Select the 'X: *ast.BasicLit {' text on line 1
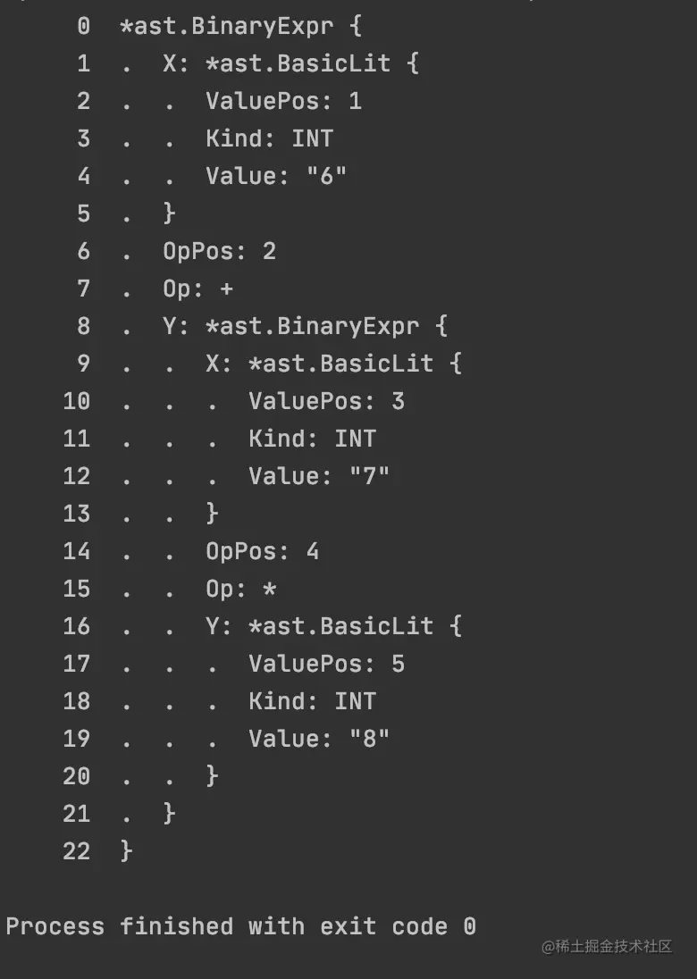 pyautogui.click(x=290, y=63)
